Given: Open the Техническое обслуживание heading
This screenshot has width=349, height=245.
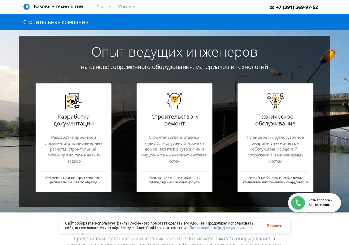Looking at the screenshot, I should [x=275, y=120].
